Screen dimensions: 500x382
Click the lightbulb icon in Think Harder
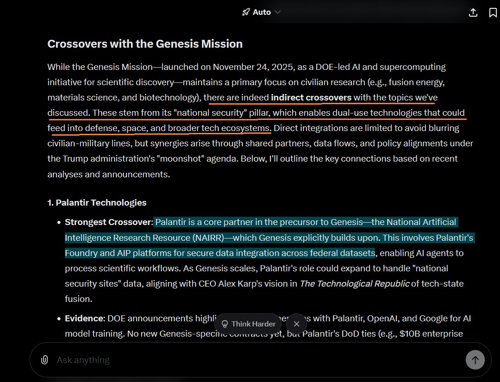pos(225,324)
